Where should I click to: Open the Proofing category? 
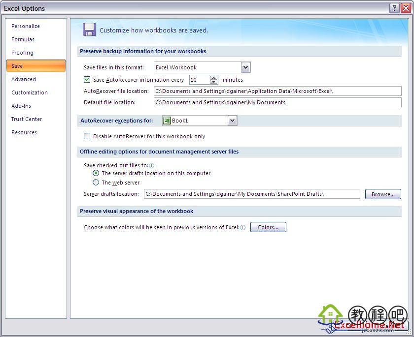pyautogui.click(x=23, y=53)
